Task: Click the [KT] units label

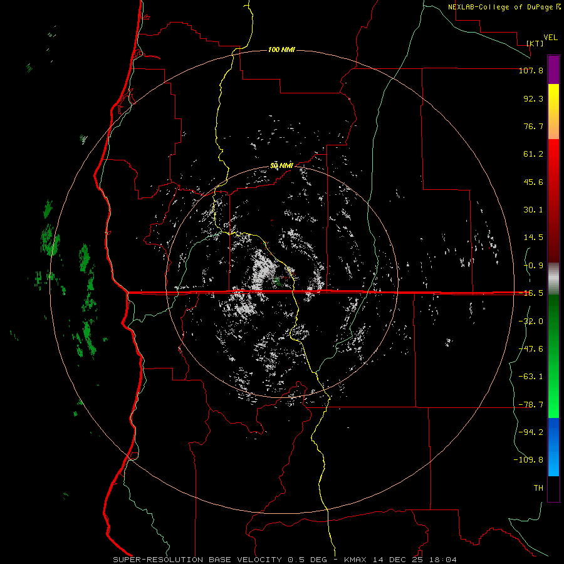Action: point(535,43)
